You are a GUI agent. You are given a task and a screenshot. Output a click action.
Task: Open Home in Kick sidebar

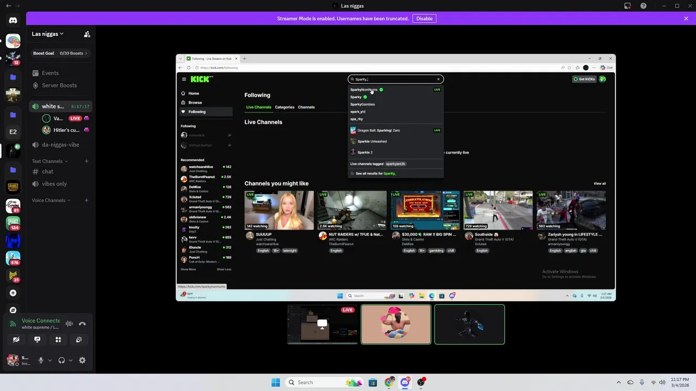pos(207,93)
